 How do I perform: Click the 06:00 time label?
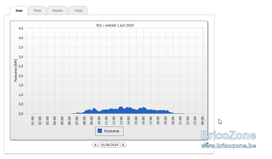[69, 121]
